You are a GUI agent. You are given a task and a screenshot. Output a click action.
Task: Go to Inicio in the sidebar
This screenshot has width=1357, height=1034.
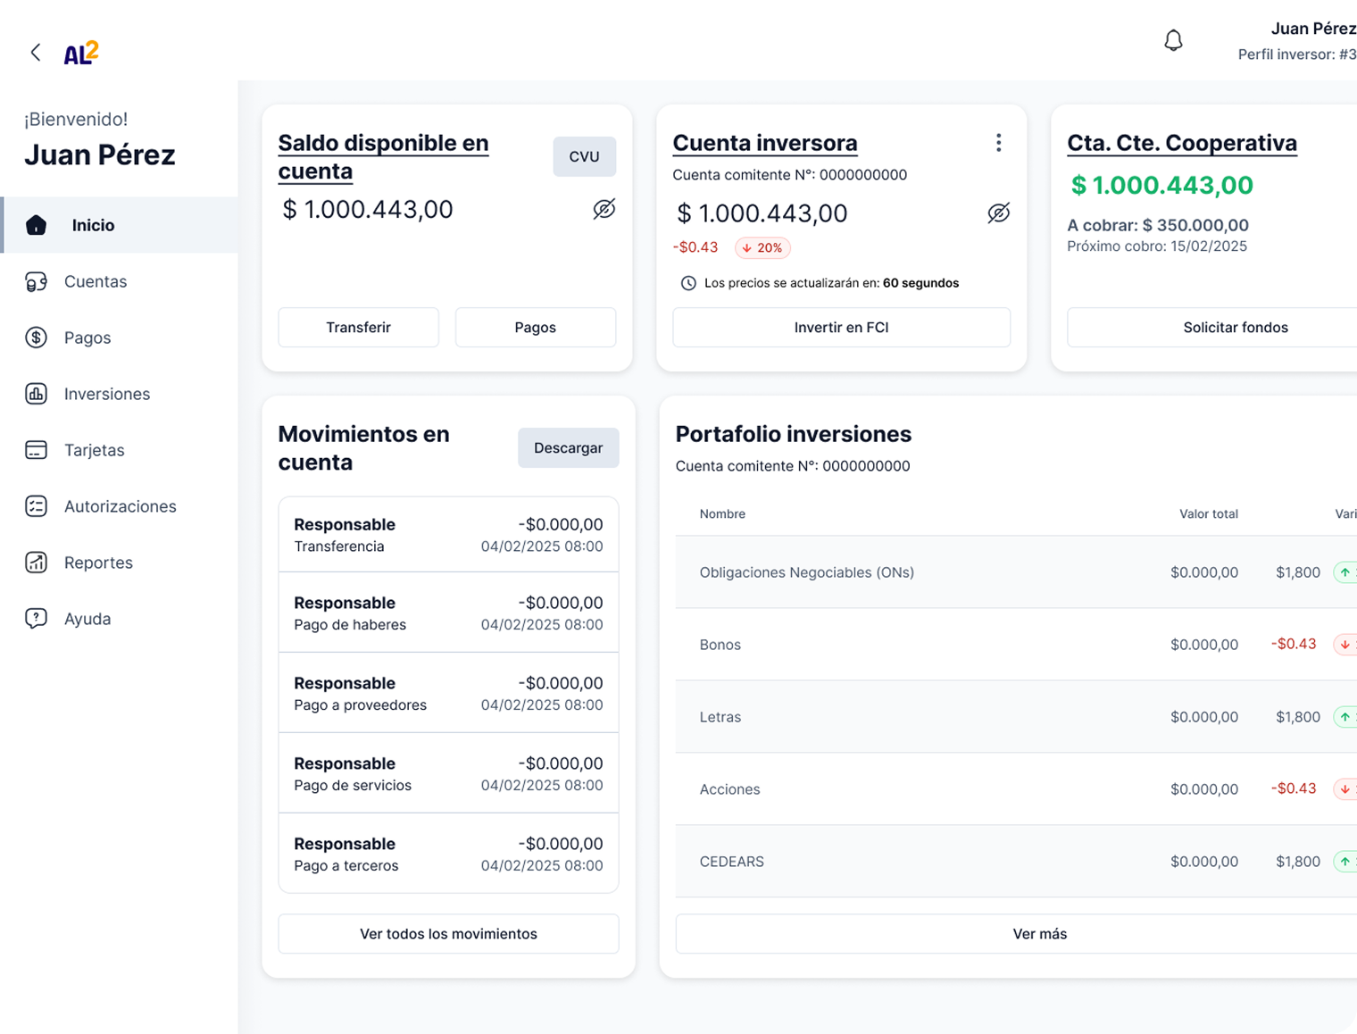[121, 225]
